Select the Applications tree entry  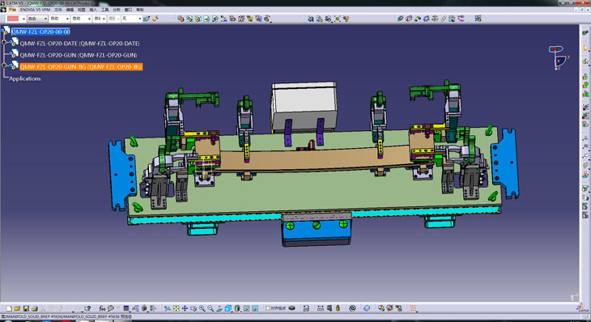pos(25,78)
